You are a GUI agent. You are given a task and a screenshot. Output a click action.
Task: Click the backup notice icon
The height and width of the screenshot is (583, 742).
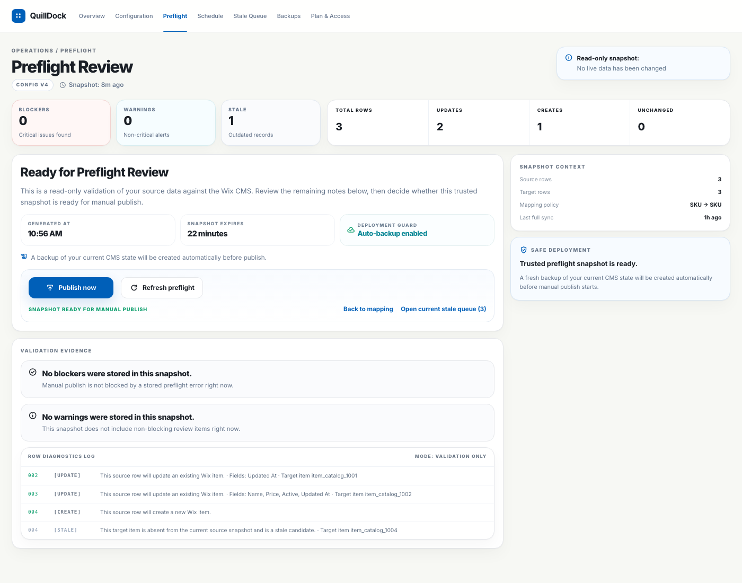coord(24,257)
